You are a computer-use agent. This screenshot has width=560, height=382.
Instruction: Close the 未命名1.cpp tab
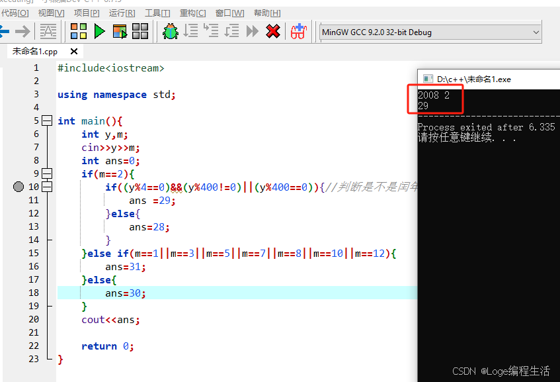pyautogui.click(x=74, y=52)
